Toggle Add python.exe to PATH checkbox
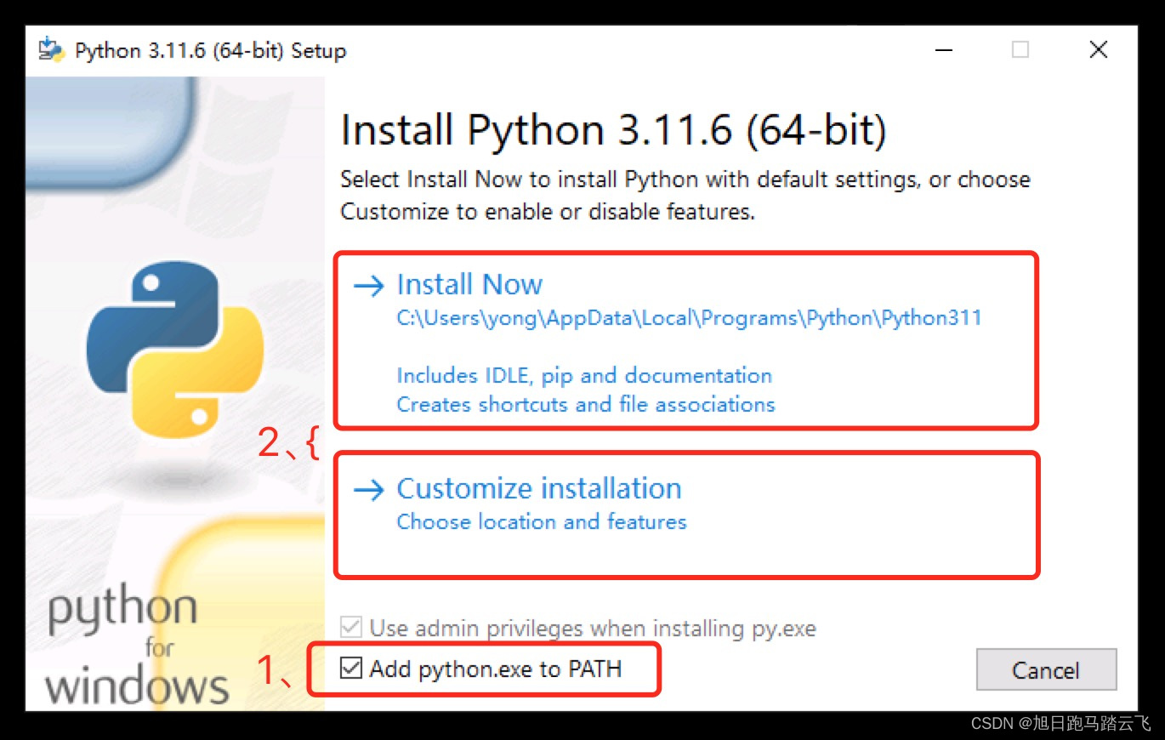 coord(350,669)
